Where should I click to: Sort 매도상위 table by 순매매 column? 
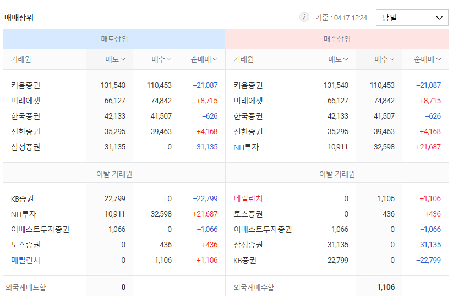coord(204,59)
